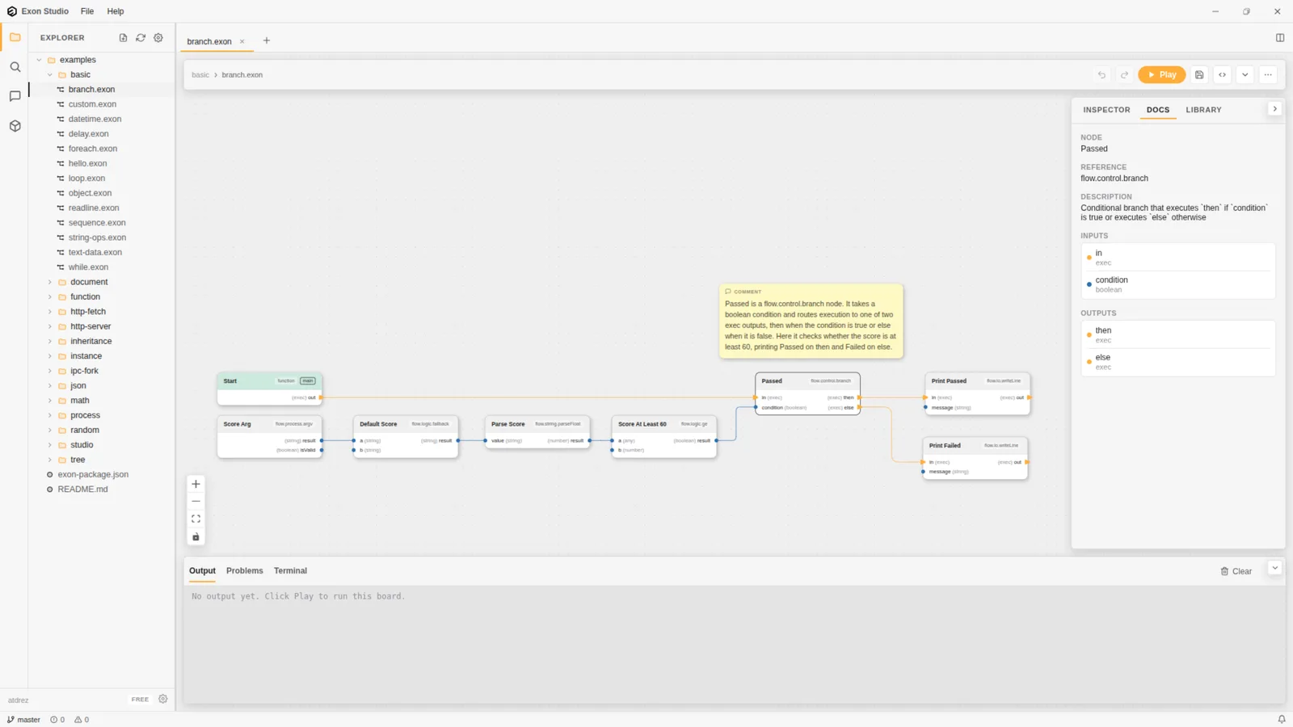Refresh the Explorer file tree

click(x=141, y=38)
